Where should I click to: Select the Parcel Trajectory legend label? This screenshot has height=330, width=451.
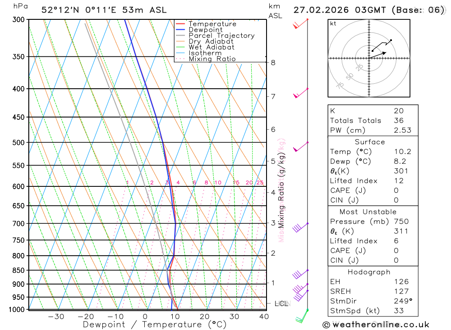click(x=221, y=36)
